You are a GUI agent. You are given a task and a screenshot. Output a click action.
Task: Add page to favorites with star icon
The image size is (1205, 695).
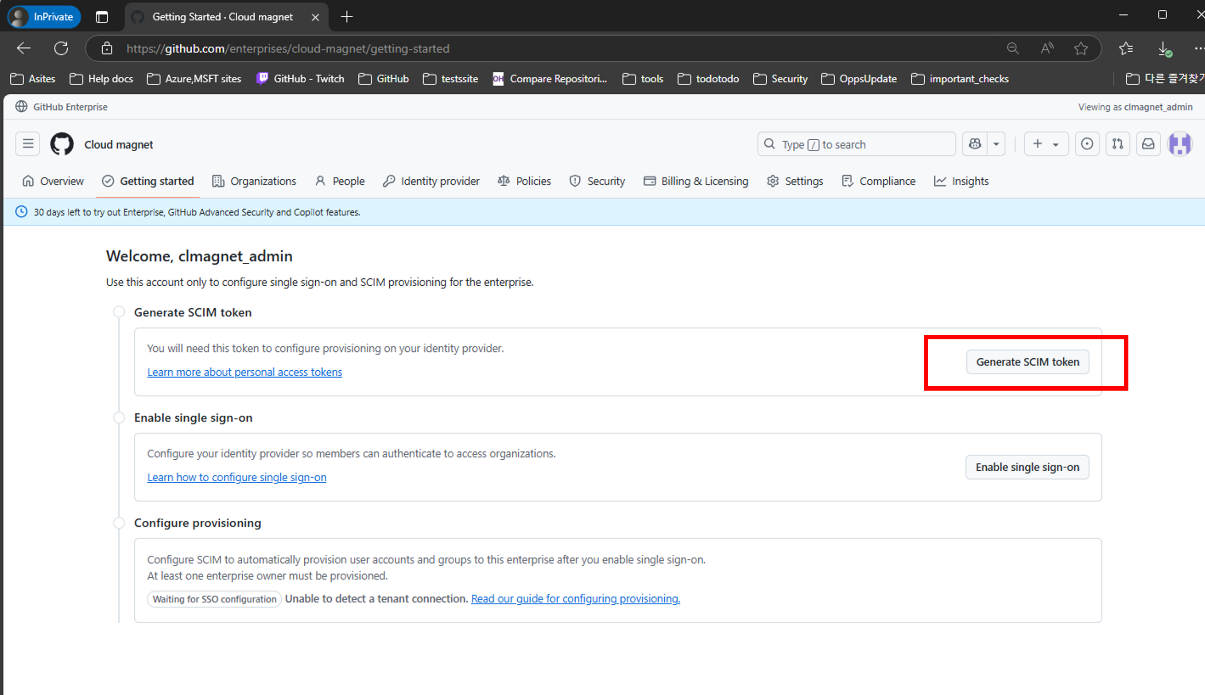pyautogui.click(x=1081, y=48)
